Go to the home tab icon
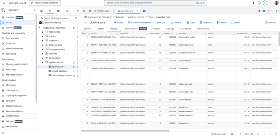The height and width of the screenshot is (136, 280). [x=84, y=11]
